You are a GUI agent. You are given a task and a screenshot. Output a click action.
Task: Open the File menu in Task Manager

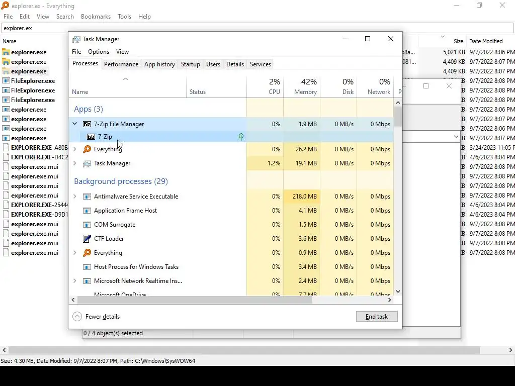tap(76, 52)
